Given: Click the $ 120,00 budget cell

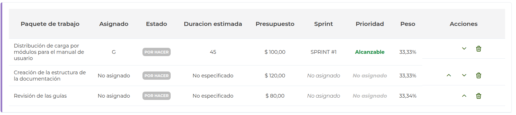Looking at the screenshot, I should click(x=275, y=76).
